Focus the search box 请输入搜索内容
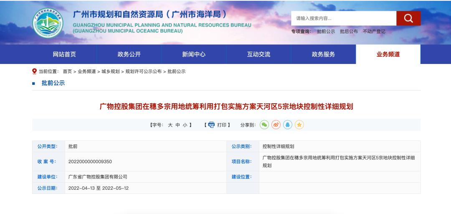This screenshot has height=214, width=451. tap(344, 18)
